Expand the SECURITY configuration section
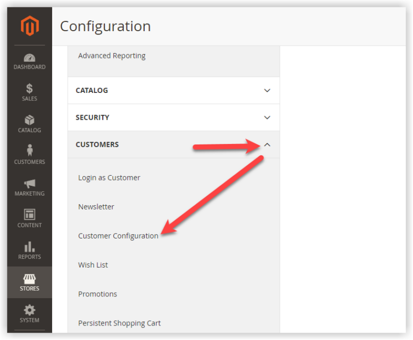This screenshot has height=340, width=413. point(267,118)
